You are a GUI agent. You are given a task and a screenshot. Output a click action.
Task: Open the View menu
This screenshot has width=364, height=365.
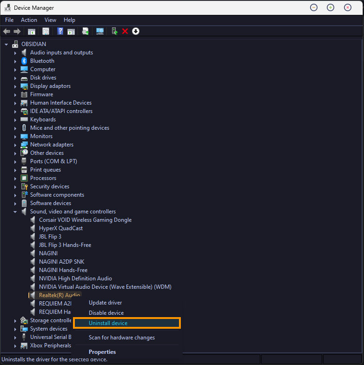tap(50, 20)
